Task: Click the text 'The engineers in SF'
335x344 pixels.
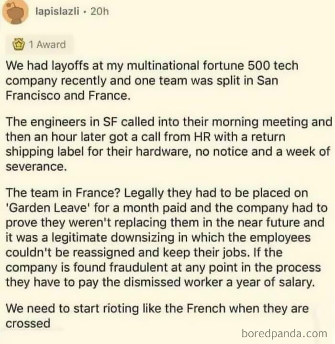Action: point(62,122)
